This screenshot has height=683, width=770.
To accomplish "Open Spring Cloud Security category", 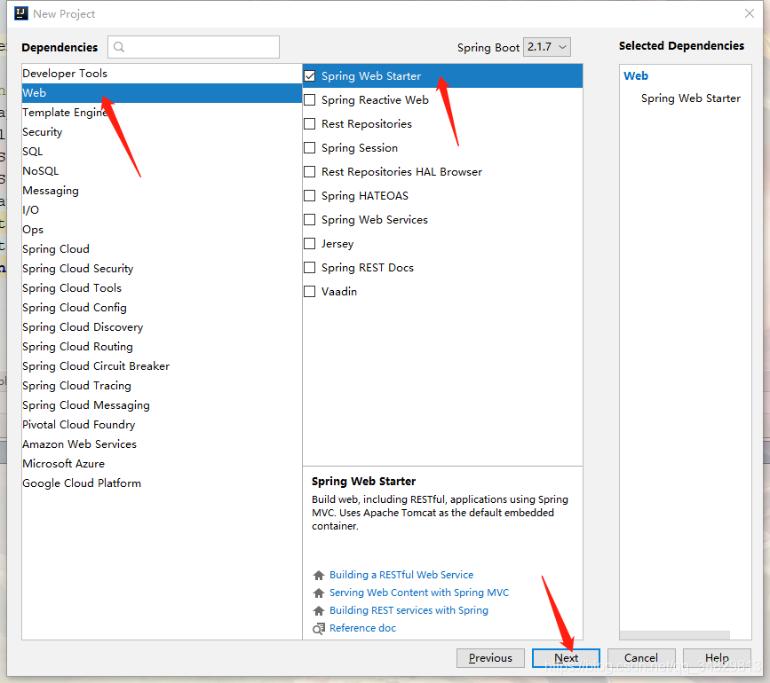I will [162, 269].
